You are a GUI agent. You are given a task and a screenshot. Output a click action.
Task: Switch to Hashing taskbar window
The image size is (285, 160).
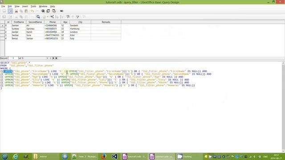tap(189, 156)
